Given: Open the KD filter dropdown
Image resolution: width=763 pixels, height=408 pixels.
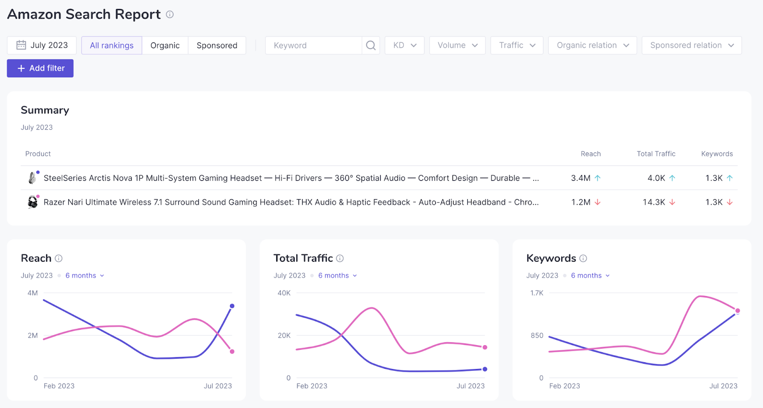Looking at the screenshot, I should (404, 45).
